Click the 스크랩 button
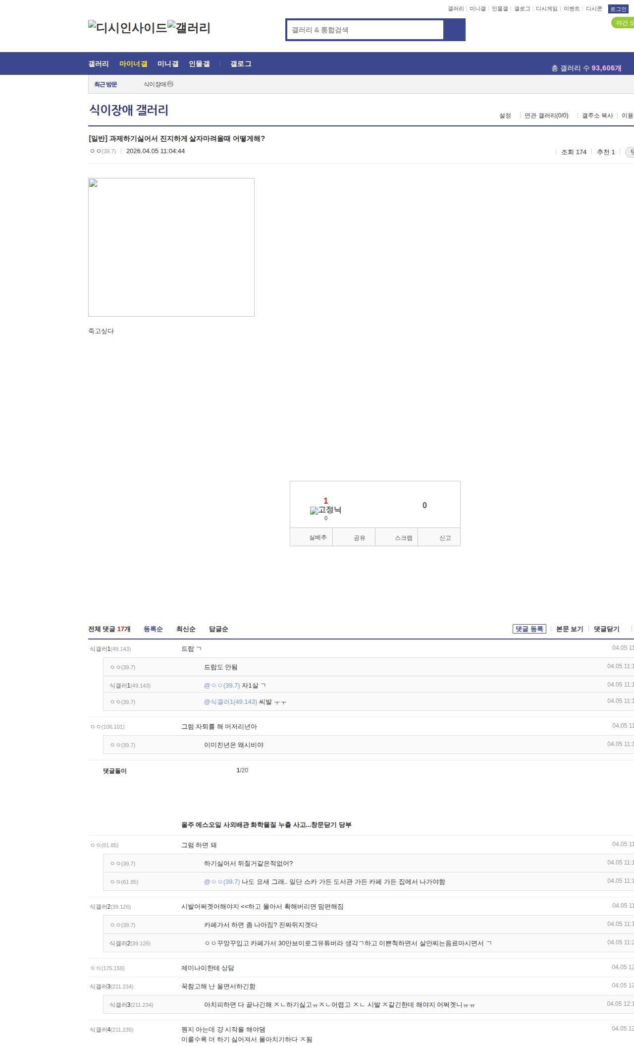The width and height of the screenshot is (634, 1046). point(397,537)
